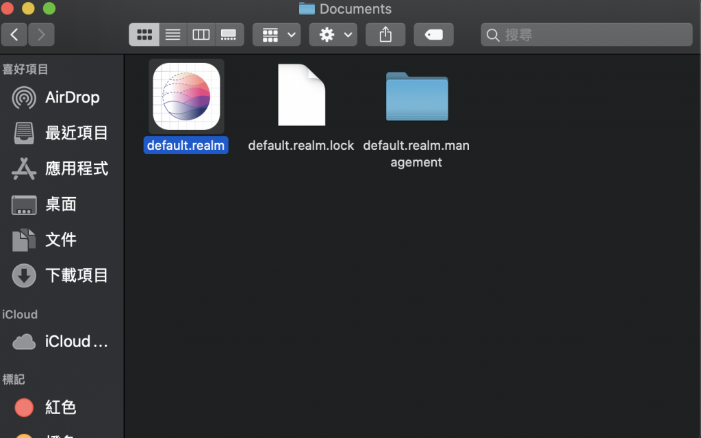Open the group-by arrangement dropdown
This screenshot has width=701, height=438.
277,34
